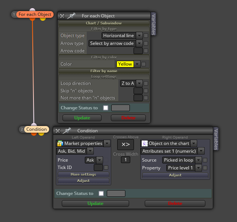Open the Source Picked in loop dropdown

198,160
